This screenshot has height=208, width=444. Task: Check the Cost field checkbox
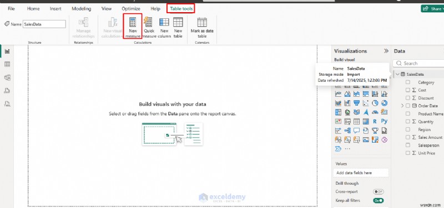click(x=408, y=90)
